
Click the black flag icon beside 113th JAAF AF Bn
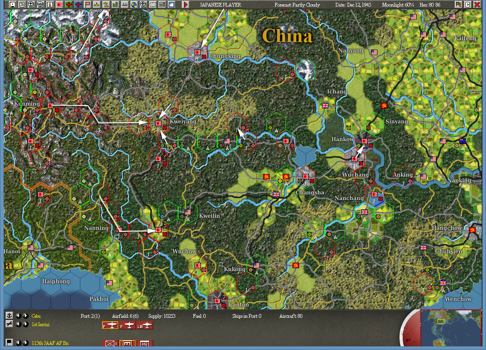click(9, 342)
